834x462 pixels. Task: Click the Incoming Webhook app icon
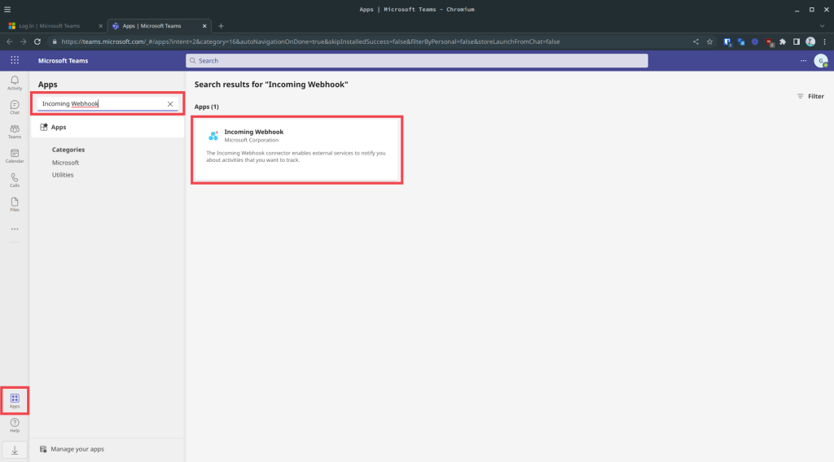pos(213,136)
